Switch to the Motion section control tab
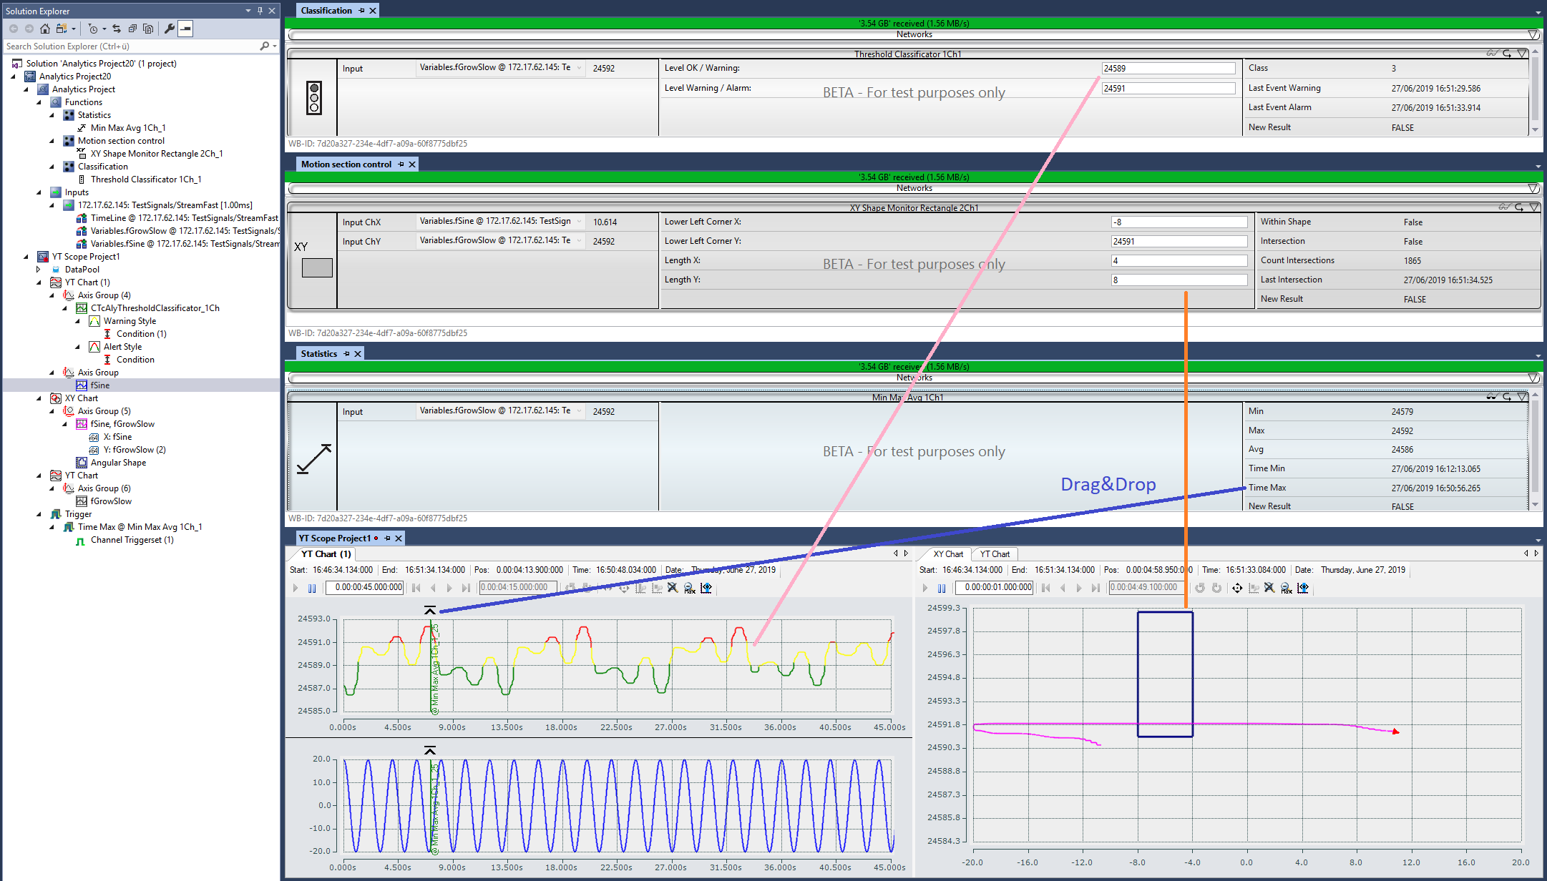The height and width of the screenshot is (881, 1547). click(x=346, y=164)
